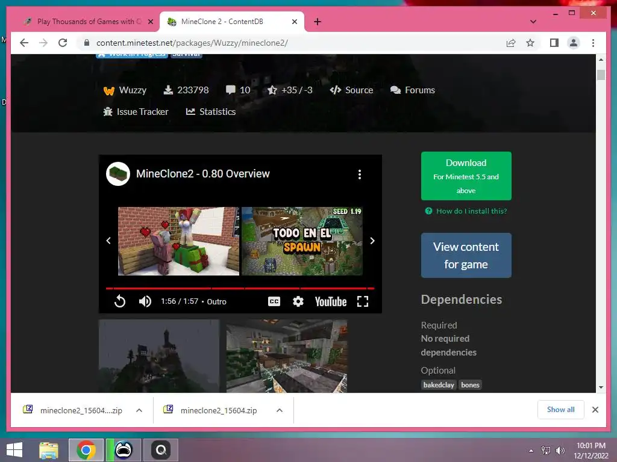Open a new browser tab
Screen dimensions: 617x462
pos(318,22)
